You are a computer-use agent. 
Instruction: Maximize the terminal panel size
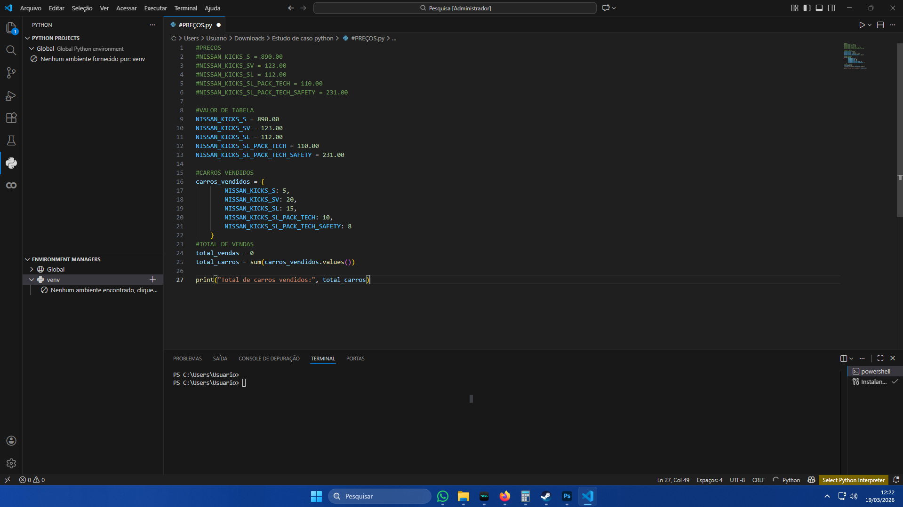(880, 358)
